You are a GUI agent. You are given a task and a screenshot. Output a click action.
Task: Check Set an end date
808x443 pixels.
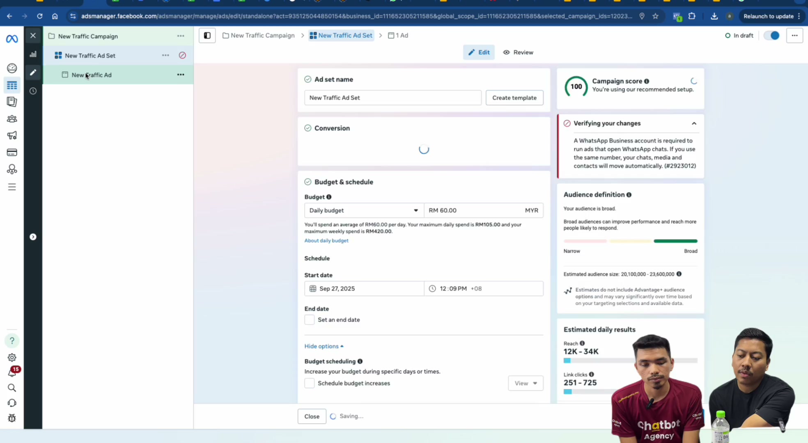pyautogui.click(x=310, y=320)
